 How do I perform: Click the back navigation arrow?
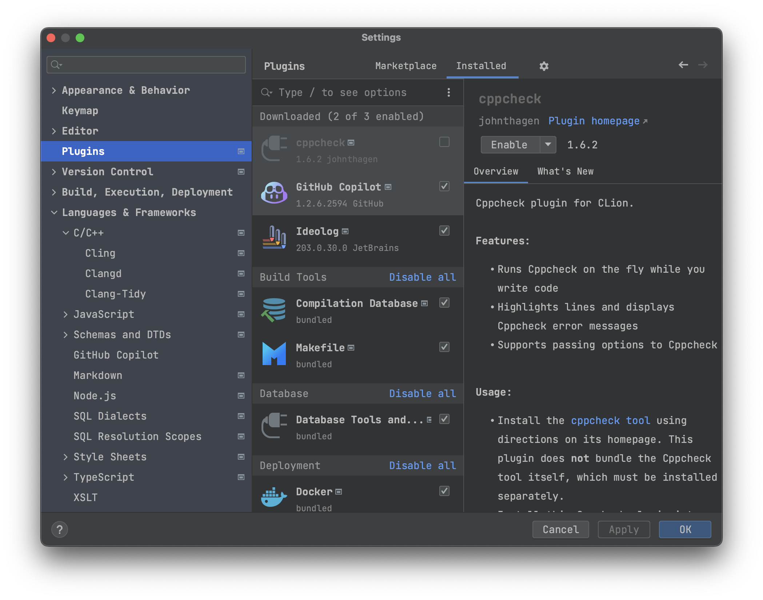pos(683,65)
